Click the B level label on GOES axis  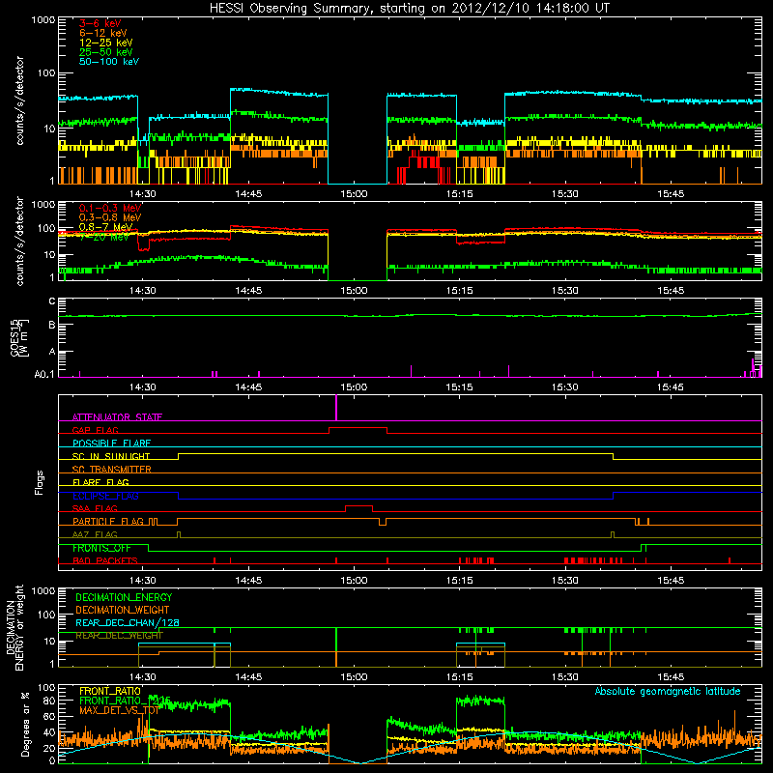[52, 326]
